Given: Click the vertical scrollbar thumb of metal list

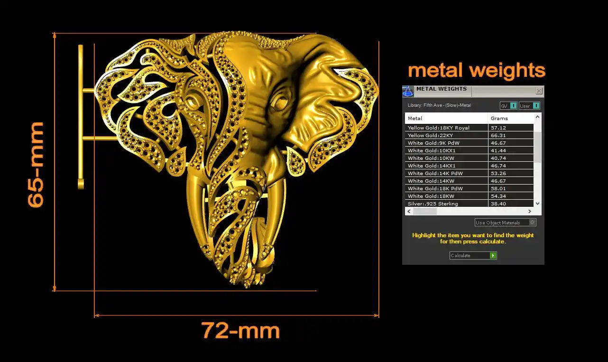Looking at the screenshot, I should pos(537,147).
